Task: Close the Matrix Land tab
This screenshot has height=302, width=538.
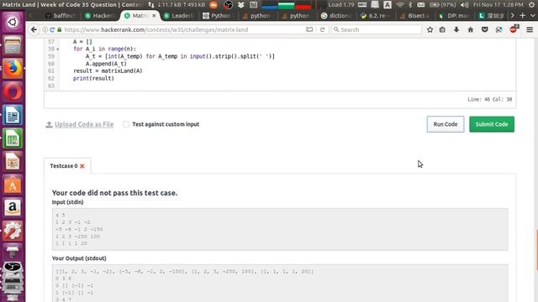Action: pos(154,16)
